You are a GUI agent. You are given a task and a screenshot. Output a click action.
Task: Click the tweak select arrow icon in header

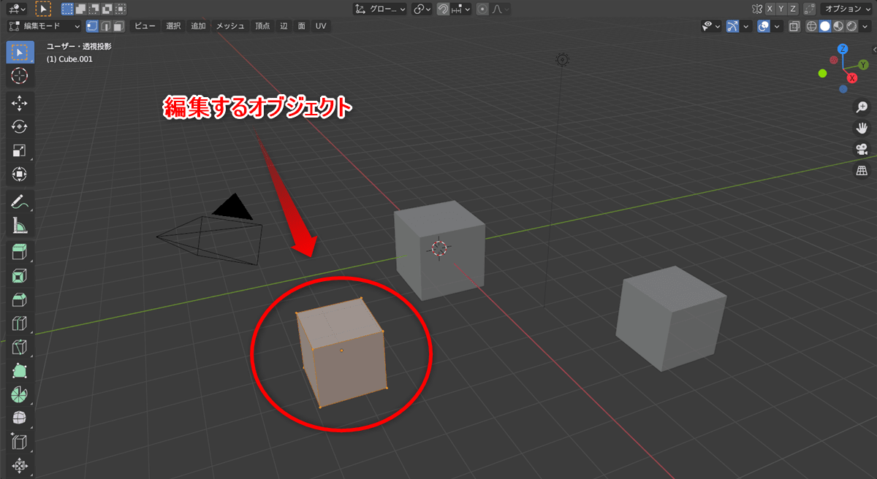pos(43,9)
